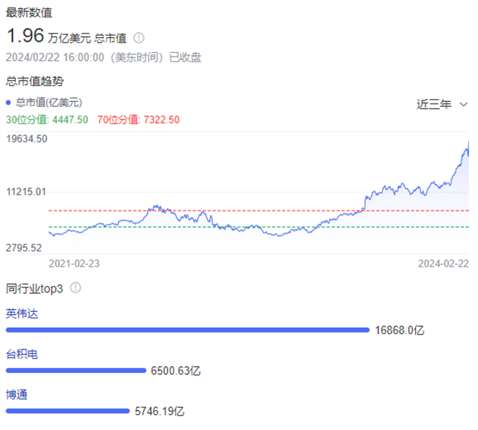The width and height of the screenshot is (478, 430).
Task: Click info icon beside 同行业top3
Action: coord(76,288)
